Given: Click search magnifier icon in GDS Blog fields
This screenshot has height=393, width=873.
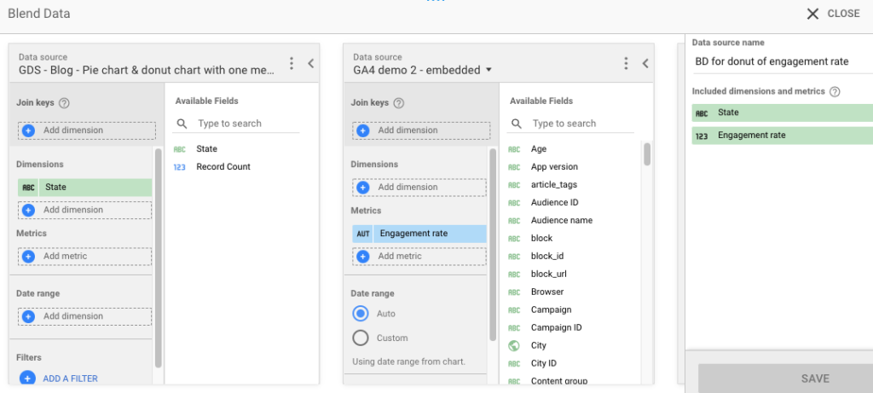Looking at the screenshot, I should tap(182, 124).
